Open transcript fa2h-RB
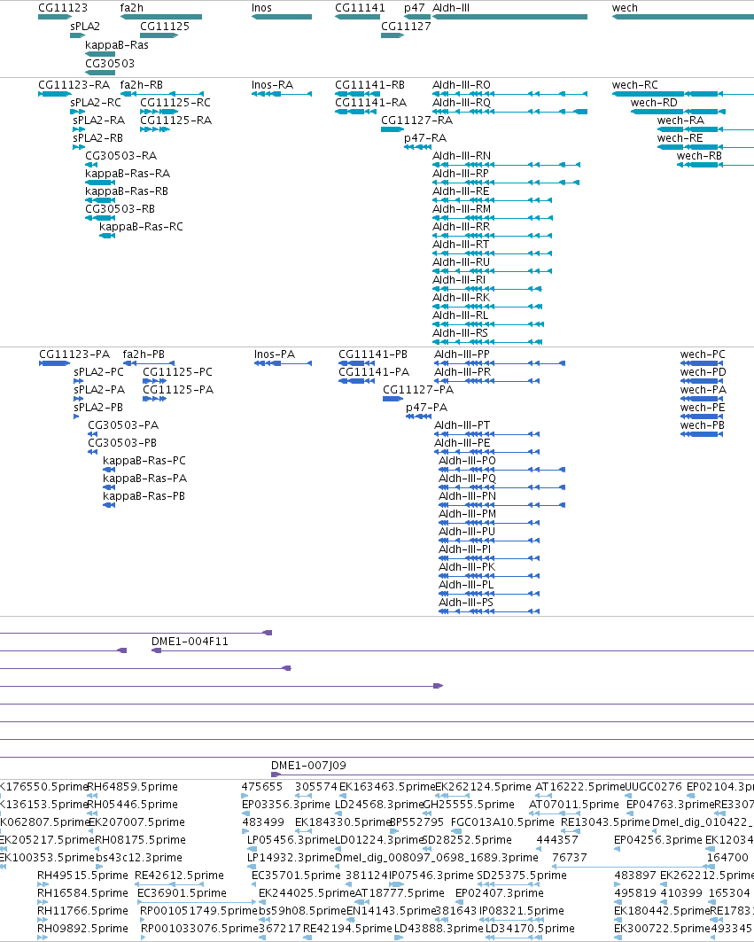The width and height of the screenshot is (754, 942). coord(141,85)
